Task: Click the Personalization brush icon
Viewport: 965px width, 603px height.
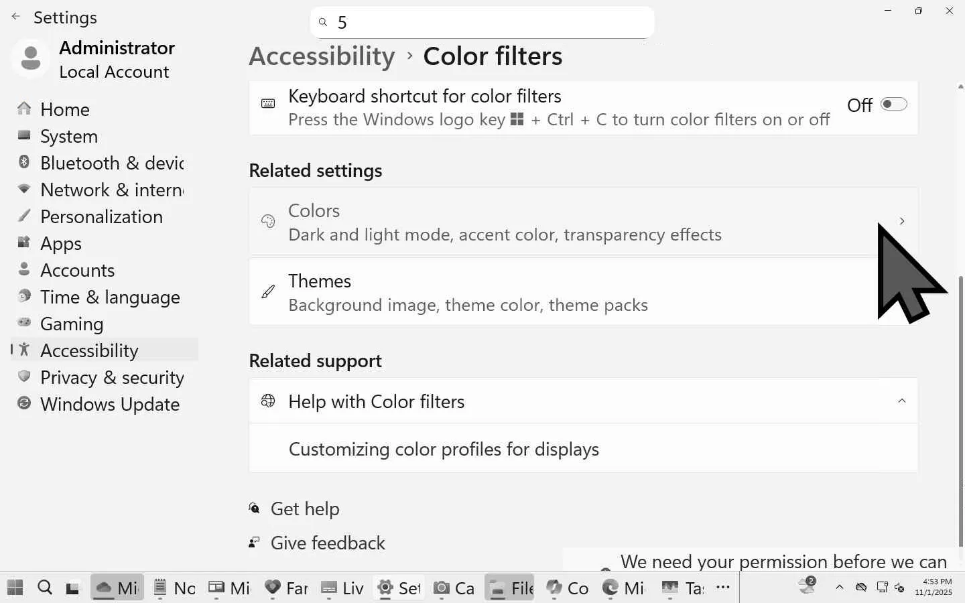Action: [24, 216]
